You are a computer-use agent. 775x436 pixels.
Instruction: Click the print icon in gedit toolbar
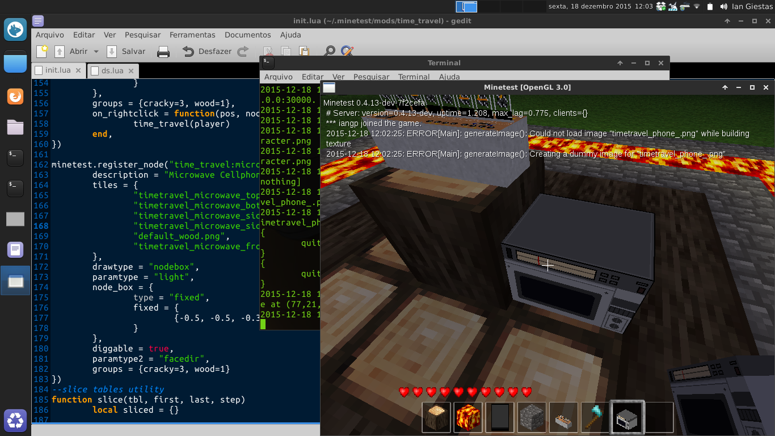(163, 52)
